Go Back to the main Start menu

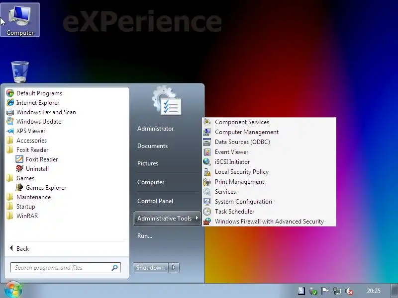(19, 249)
